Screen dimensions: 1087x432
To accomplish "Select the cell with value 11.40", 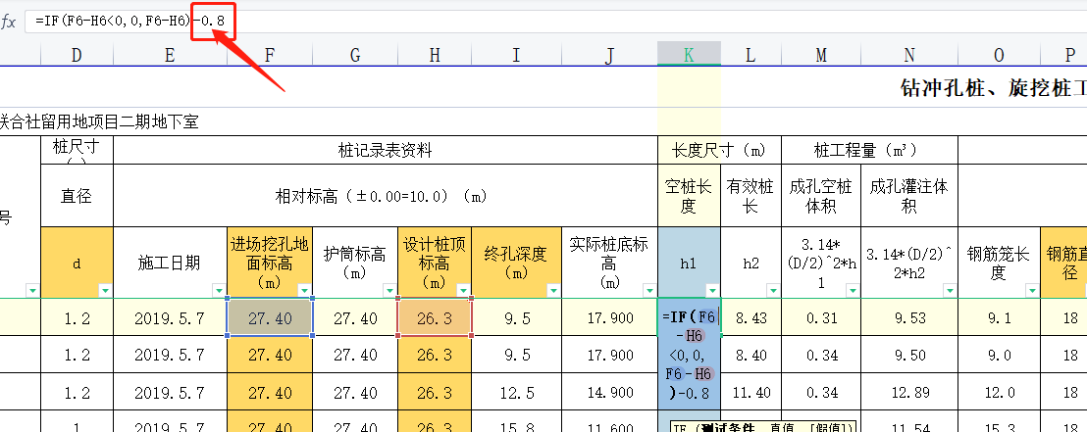I will 751,393.
